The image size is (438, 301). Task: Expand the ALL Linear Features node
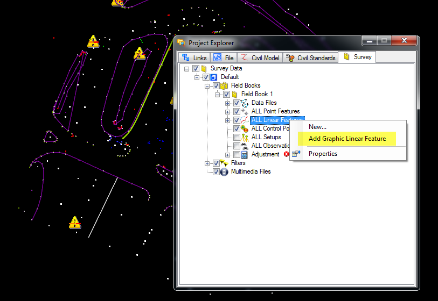[x=228, y=121]
